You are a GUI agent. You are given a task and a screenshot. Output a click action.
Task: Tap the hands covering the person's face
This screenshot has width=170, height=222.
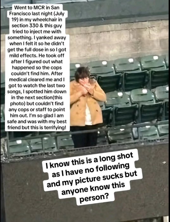click(x=86, y=86)
